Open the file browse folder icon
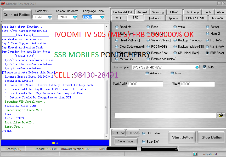The height and width of the screenshot is (157, 226). coord(221,115)
